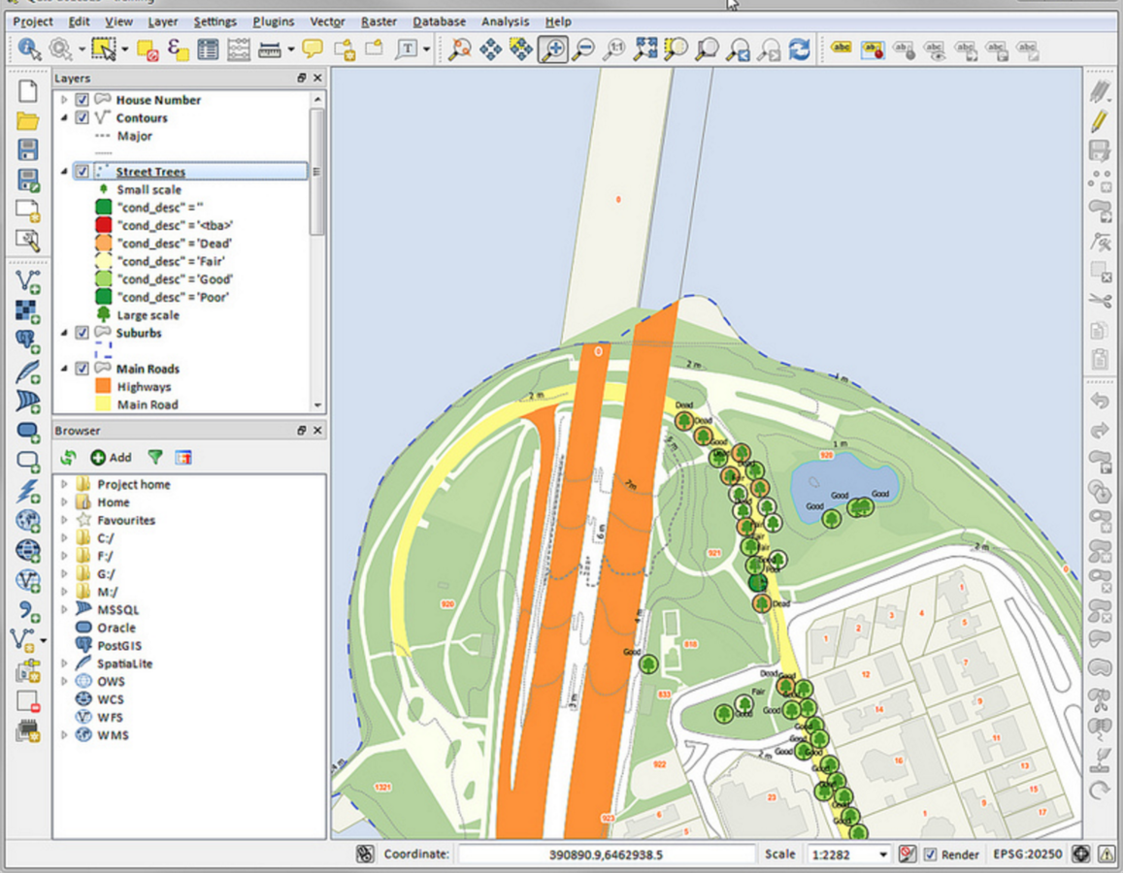
Task: Open the Scale dropdown in status bar
Action: [882, 855]
